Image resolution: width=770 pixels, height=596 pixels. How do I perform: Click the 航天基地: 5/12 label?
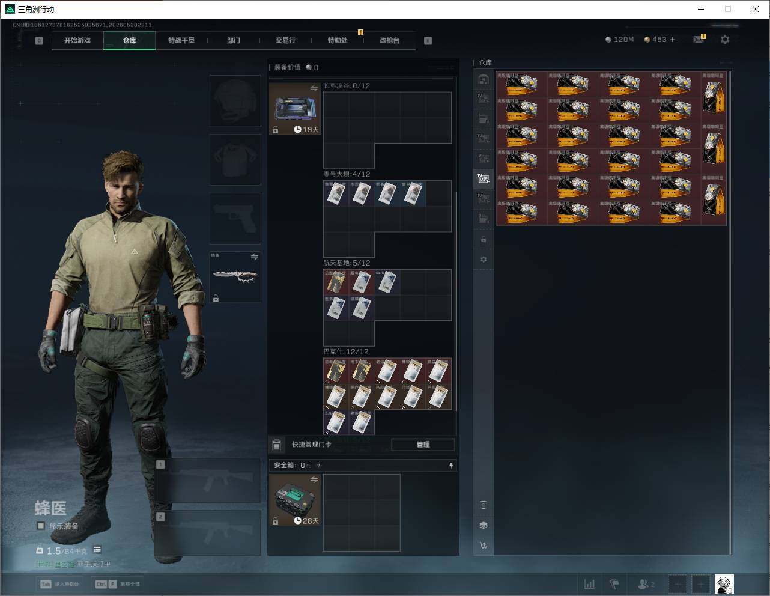pos(347,263)
